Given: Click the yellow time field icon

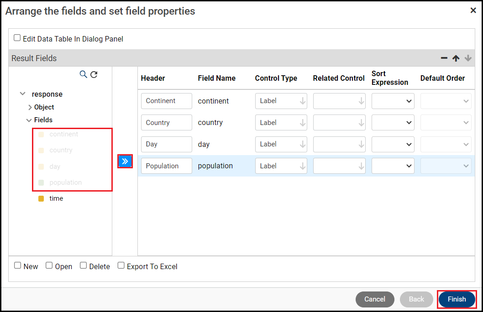Looking at the screenshot, I should click(x=41, y=198).
